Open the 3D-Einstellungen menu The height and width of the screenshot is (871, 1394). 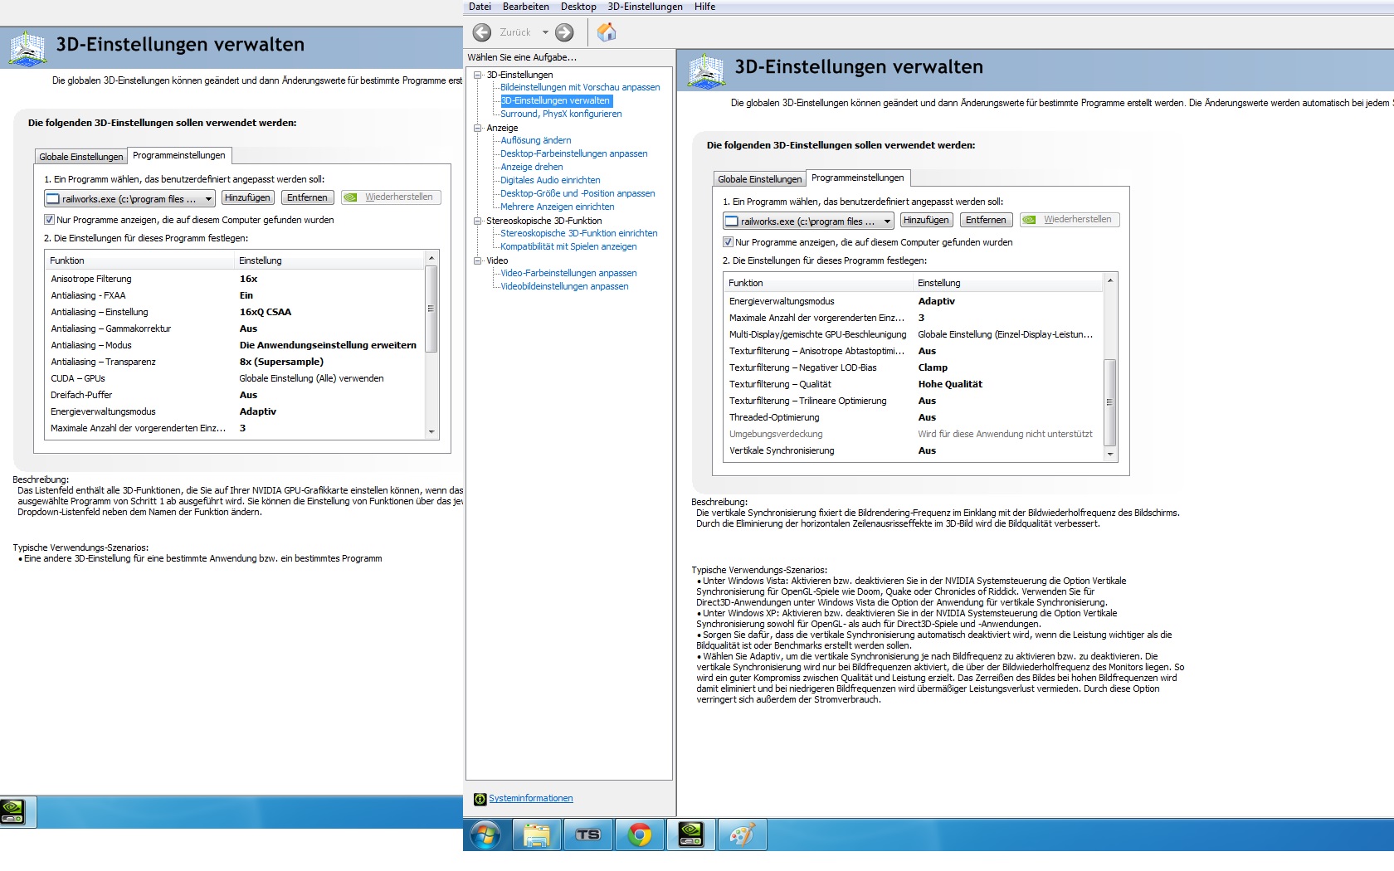(x=645, y=7)
